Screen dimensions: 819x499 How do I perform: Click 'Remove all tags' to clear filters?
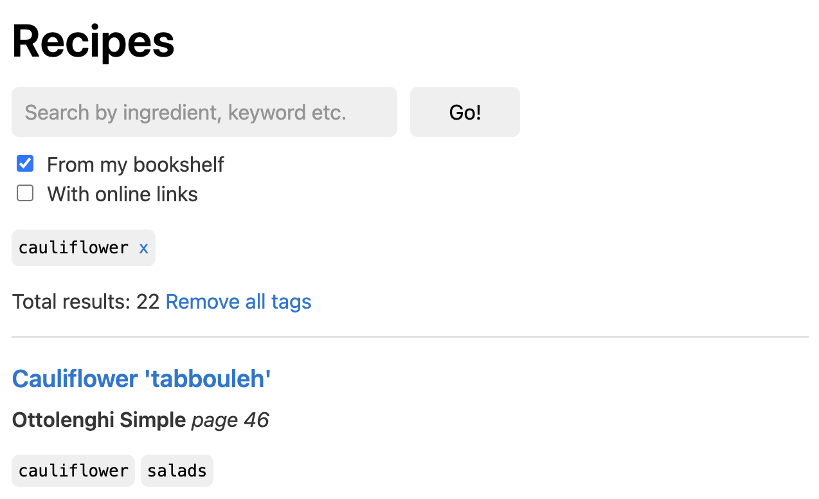[x=238, y=301]
